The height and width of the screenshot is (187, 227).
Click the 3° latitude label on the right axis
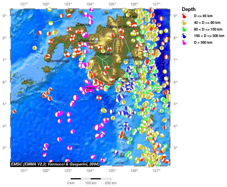pos(175,148)
